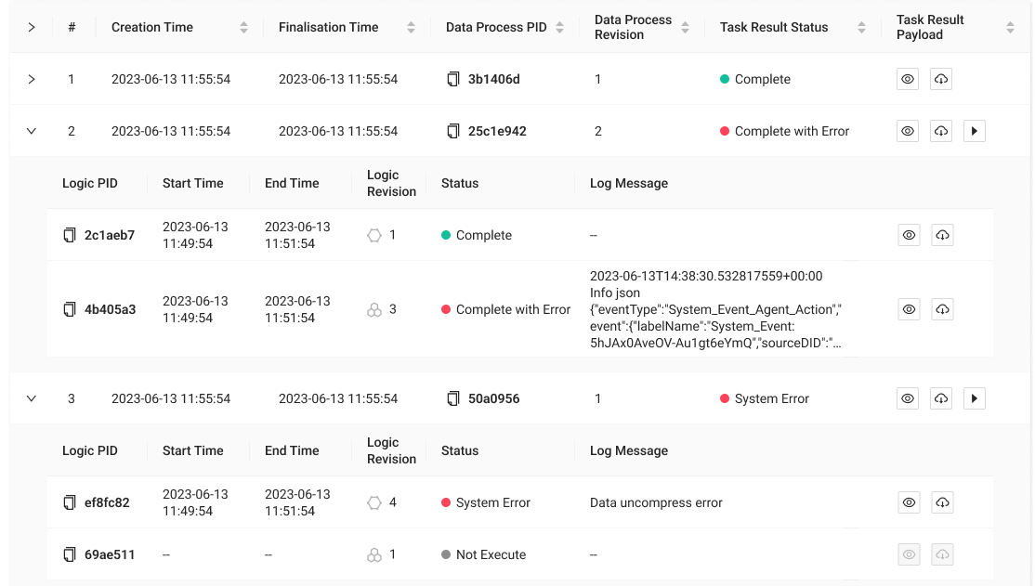View payload of logic 4b405a3
This screenshot has height=586, width=1035.
pyautogui.click(x=909, y=310)
